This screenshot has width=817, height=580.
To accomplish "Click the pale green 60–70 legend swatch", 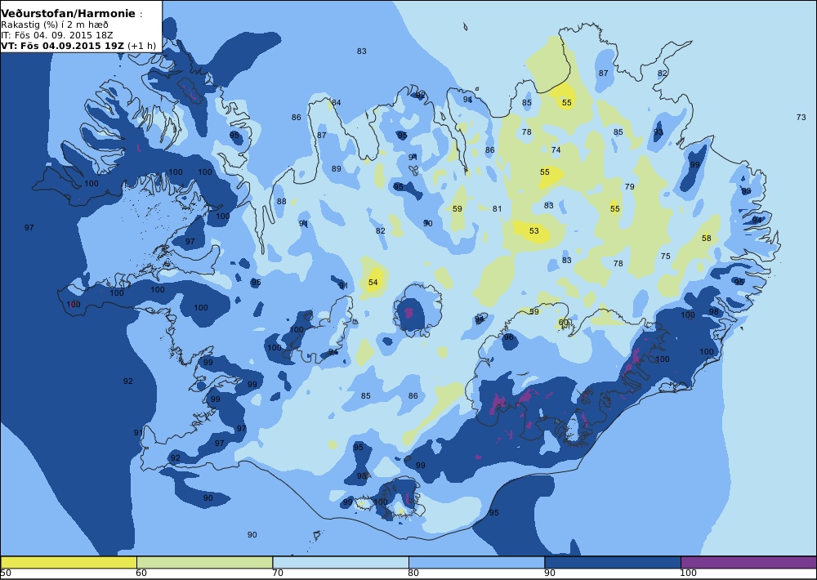I will tap(204, 562).
